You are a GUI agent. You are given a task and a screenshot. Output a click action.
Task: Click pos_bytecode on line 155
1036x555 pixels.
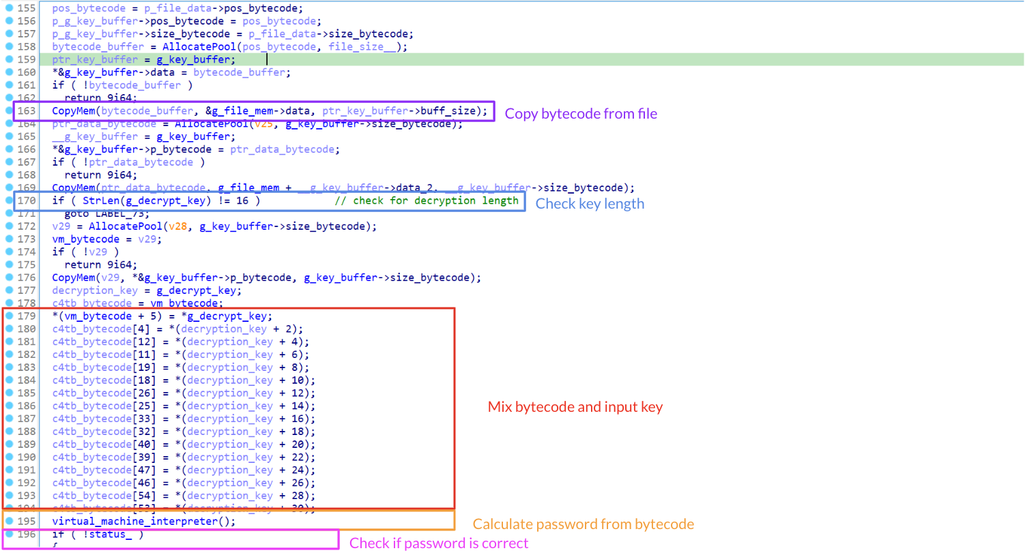pyautogui.click(x=89, y=8)
